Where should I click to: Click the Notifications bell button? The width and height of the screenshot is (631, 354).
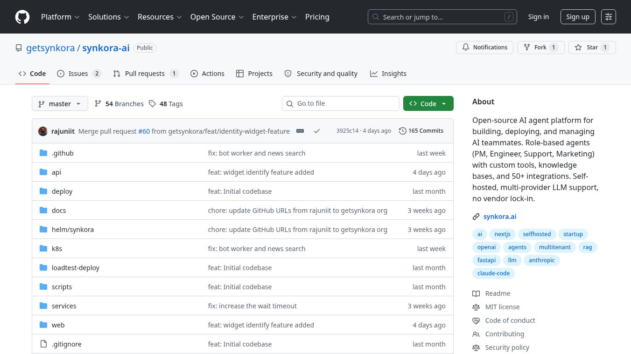point(484,48)
